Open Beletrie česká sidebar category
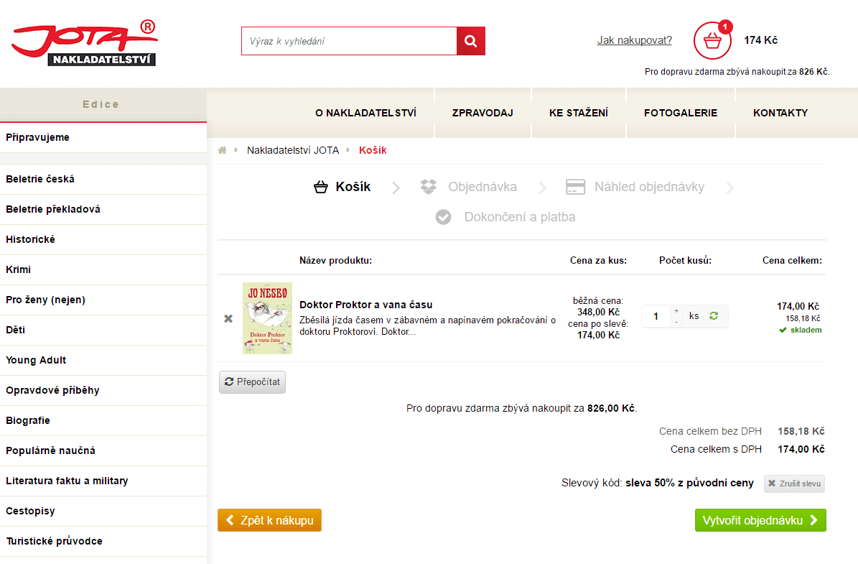858x564 pixels. 103,179
